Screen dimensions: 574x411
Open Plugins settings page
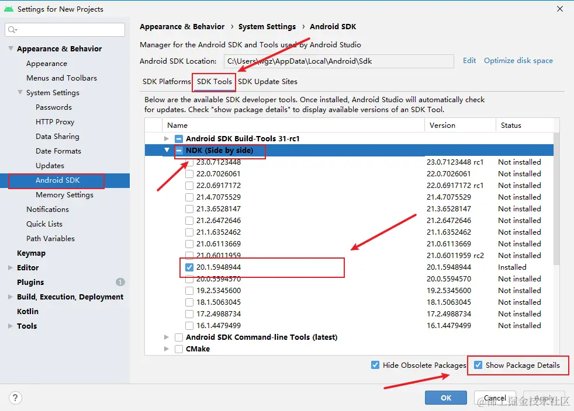[30, 283]
